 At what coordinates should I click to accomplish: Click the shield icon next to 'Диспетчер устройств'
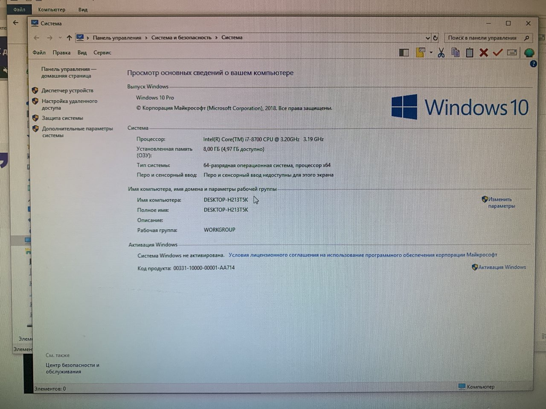(35, 90)
